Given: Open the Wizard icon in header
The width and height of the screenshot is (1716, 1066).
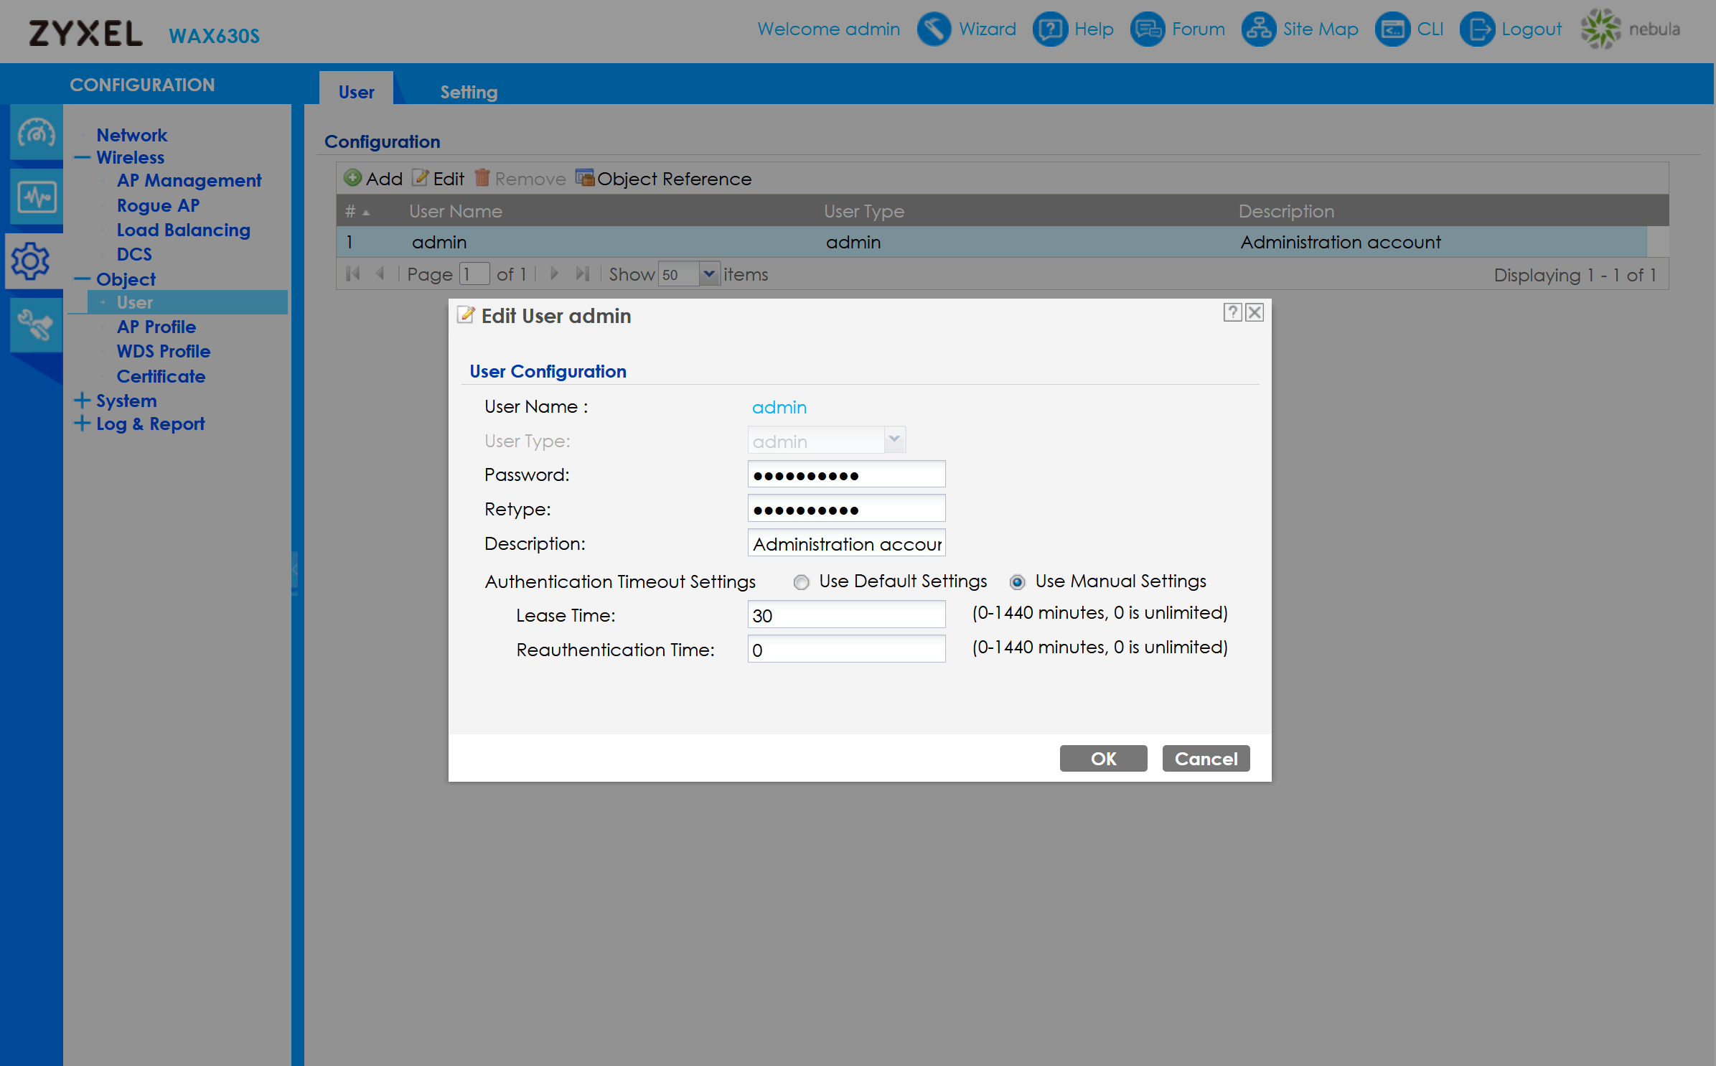Looking at the screenshot, I should click(934, 29).
